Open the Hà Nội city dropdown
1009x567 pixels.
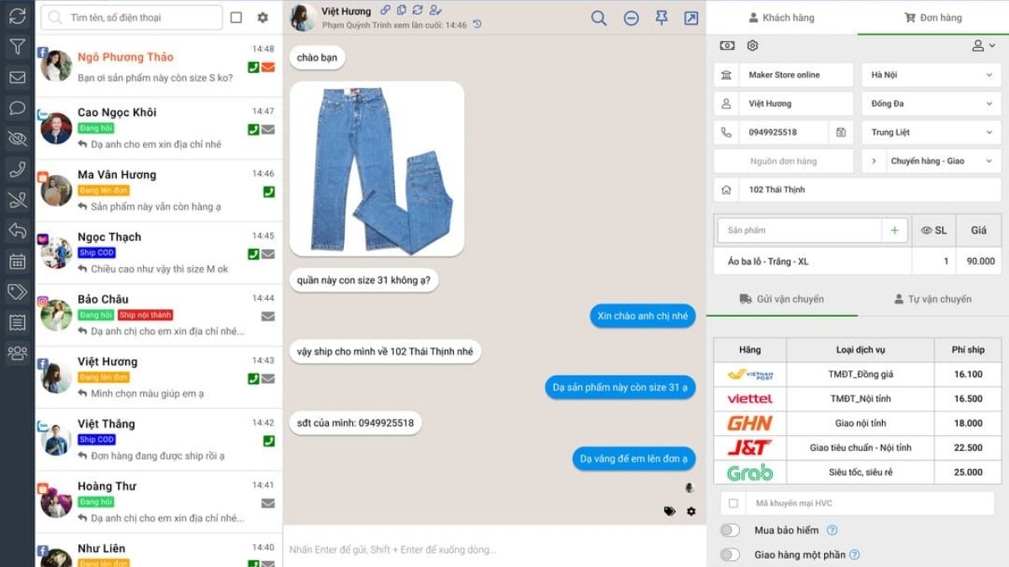click(x=930, y=75)
